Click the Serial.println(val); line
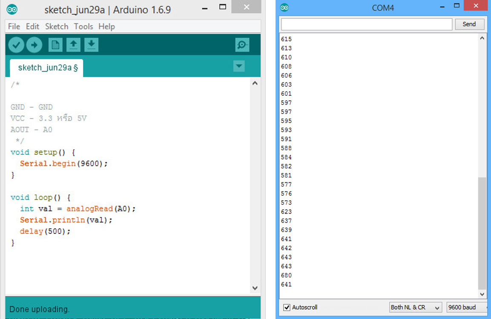Screen dimensions: 491x319 [x=66, y=220]
